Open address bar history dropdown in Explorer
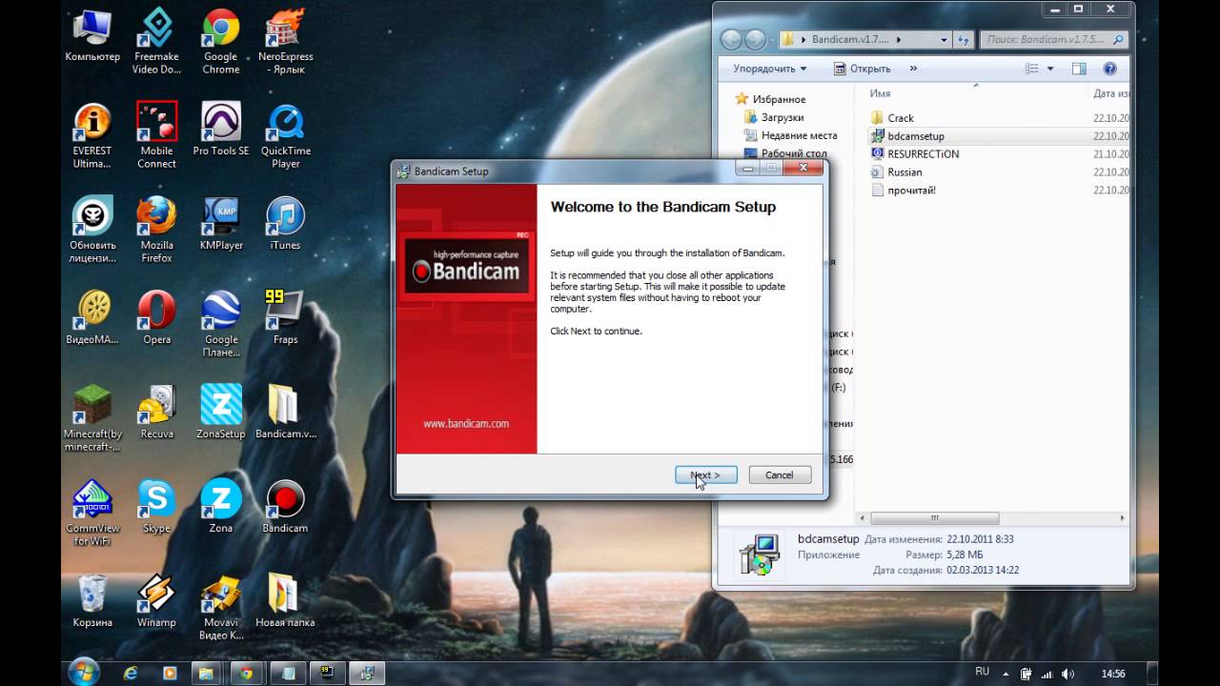Screen dimensions: 1220x686 coord(944,40)
